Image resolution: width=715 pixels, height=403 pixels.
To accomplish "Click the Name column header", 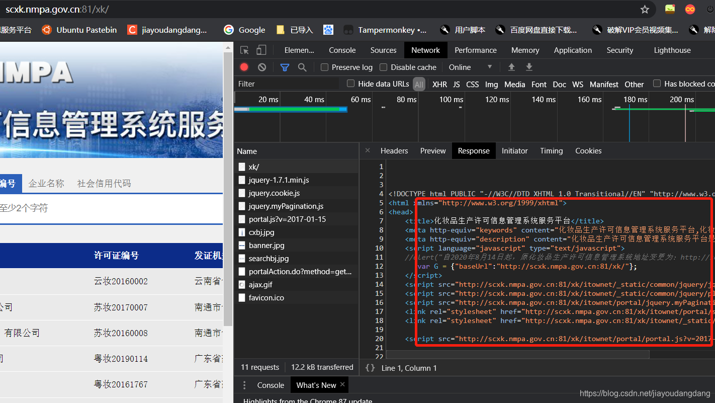I will pyautogui.click(x=297, y=151).
